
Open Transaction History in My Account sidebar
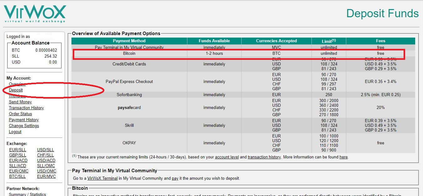(26, 108)
